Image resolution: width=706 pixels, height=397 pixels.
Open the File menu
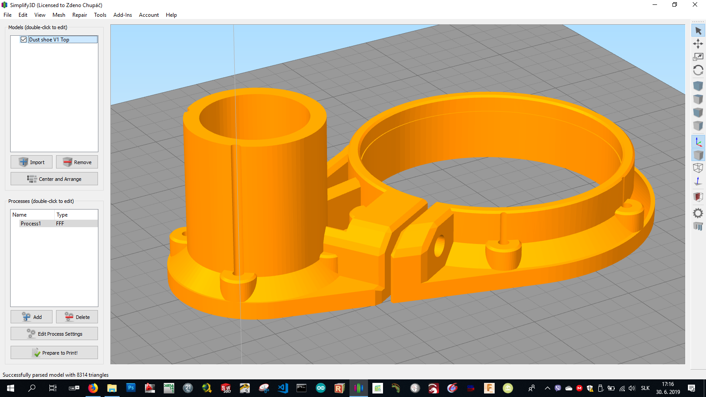tap(8, 15)
